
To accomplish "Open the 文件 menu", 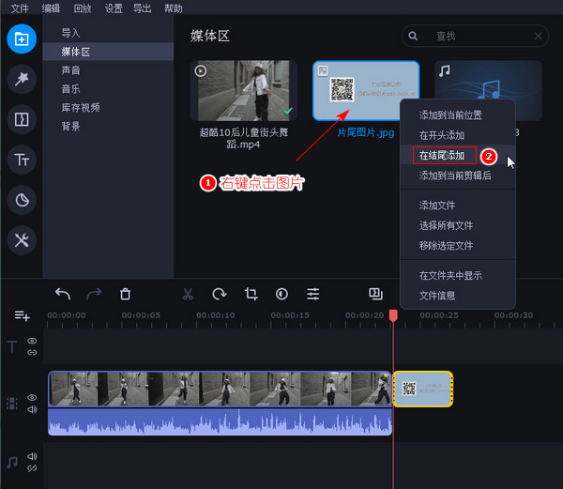I will 20,8.
